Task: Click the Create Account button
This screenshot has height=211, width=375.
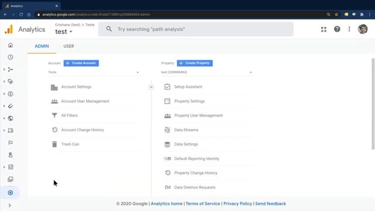Action: [x=81, y=63]
